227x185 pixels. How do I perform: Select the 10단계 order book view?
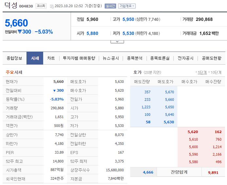coord(216,72)
